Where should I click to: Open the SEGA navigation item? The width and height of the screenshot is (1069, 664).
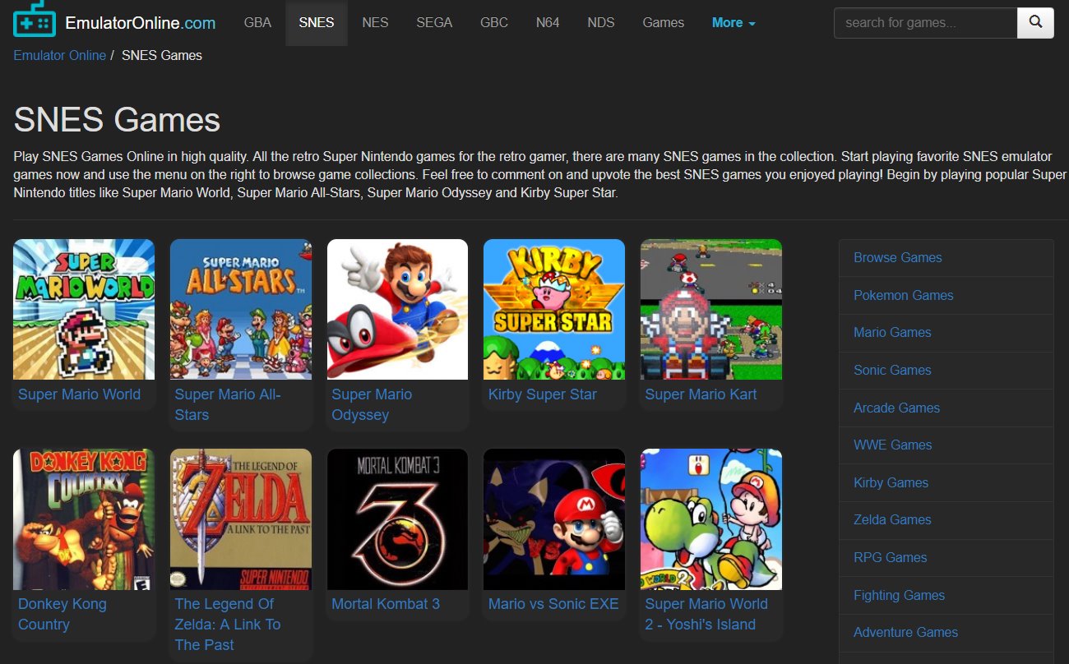click(x=434, y=23)
